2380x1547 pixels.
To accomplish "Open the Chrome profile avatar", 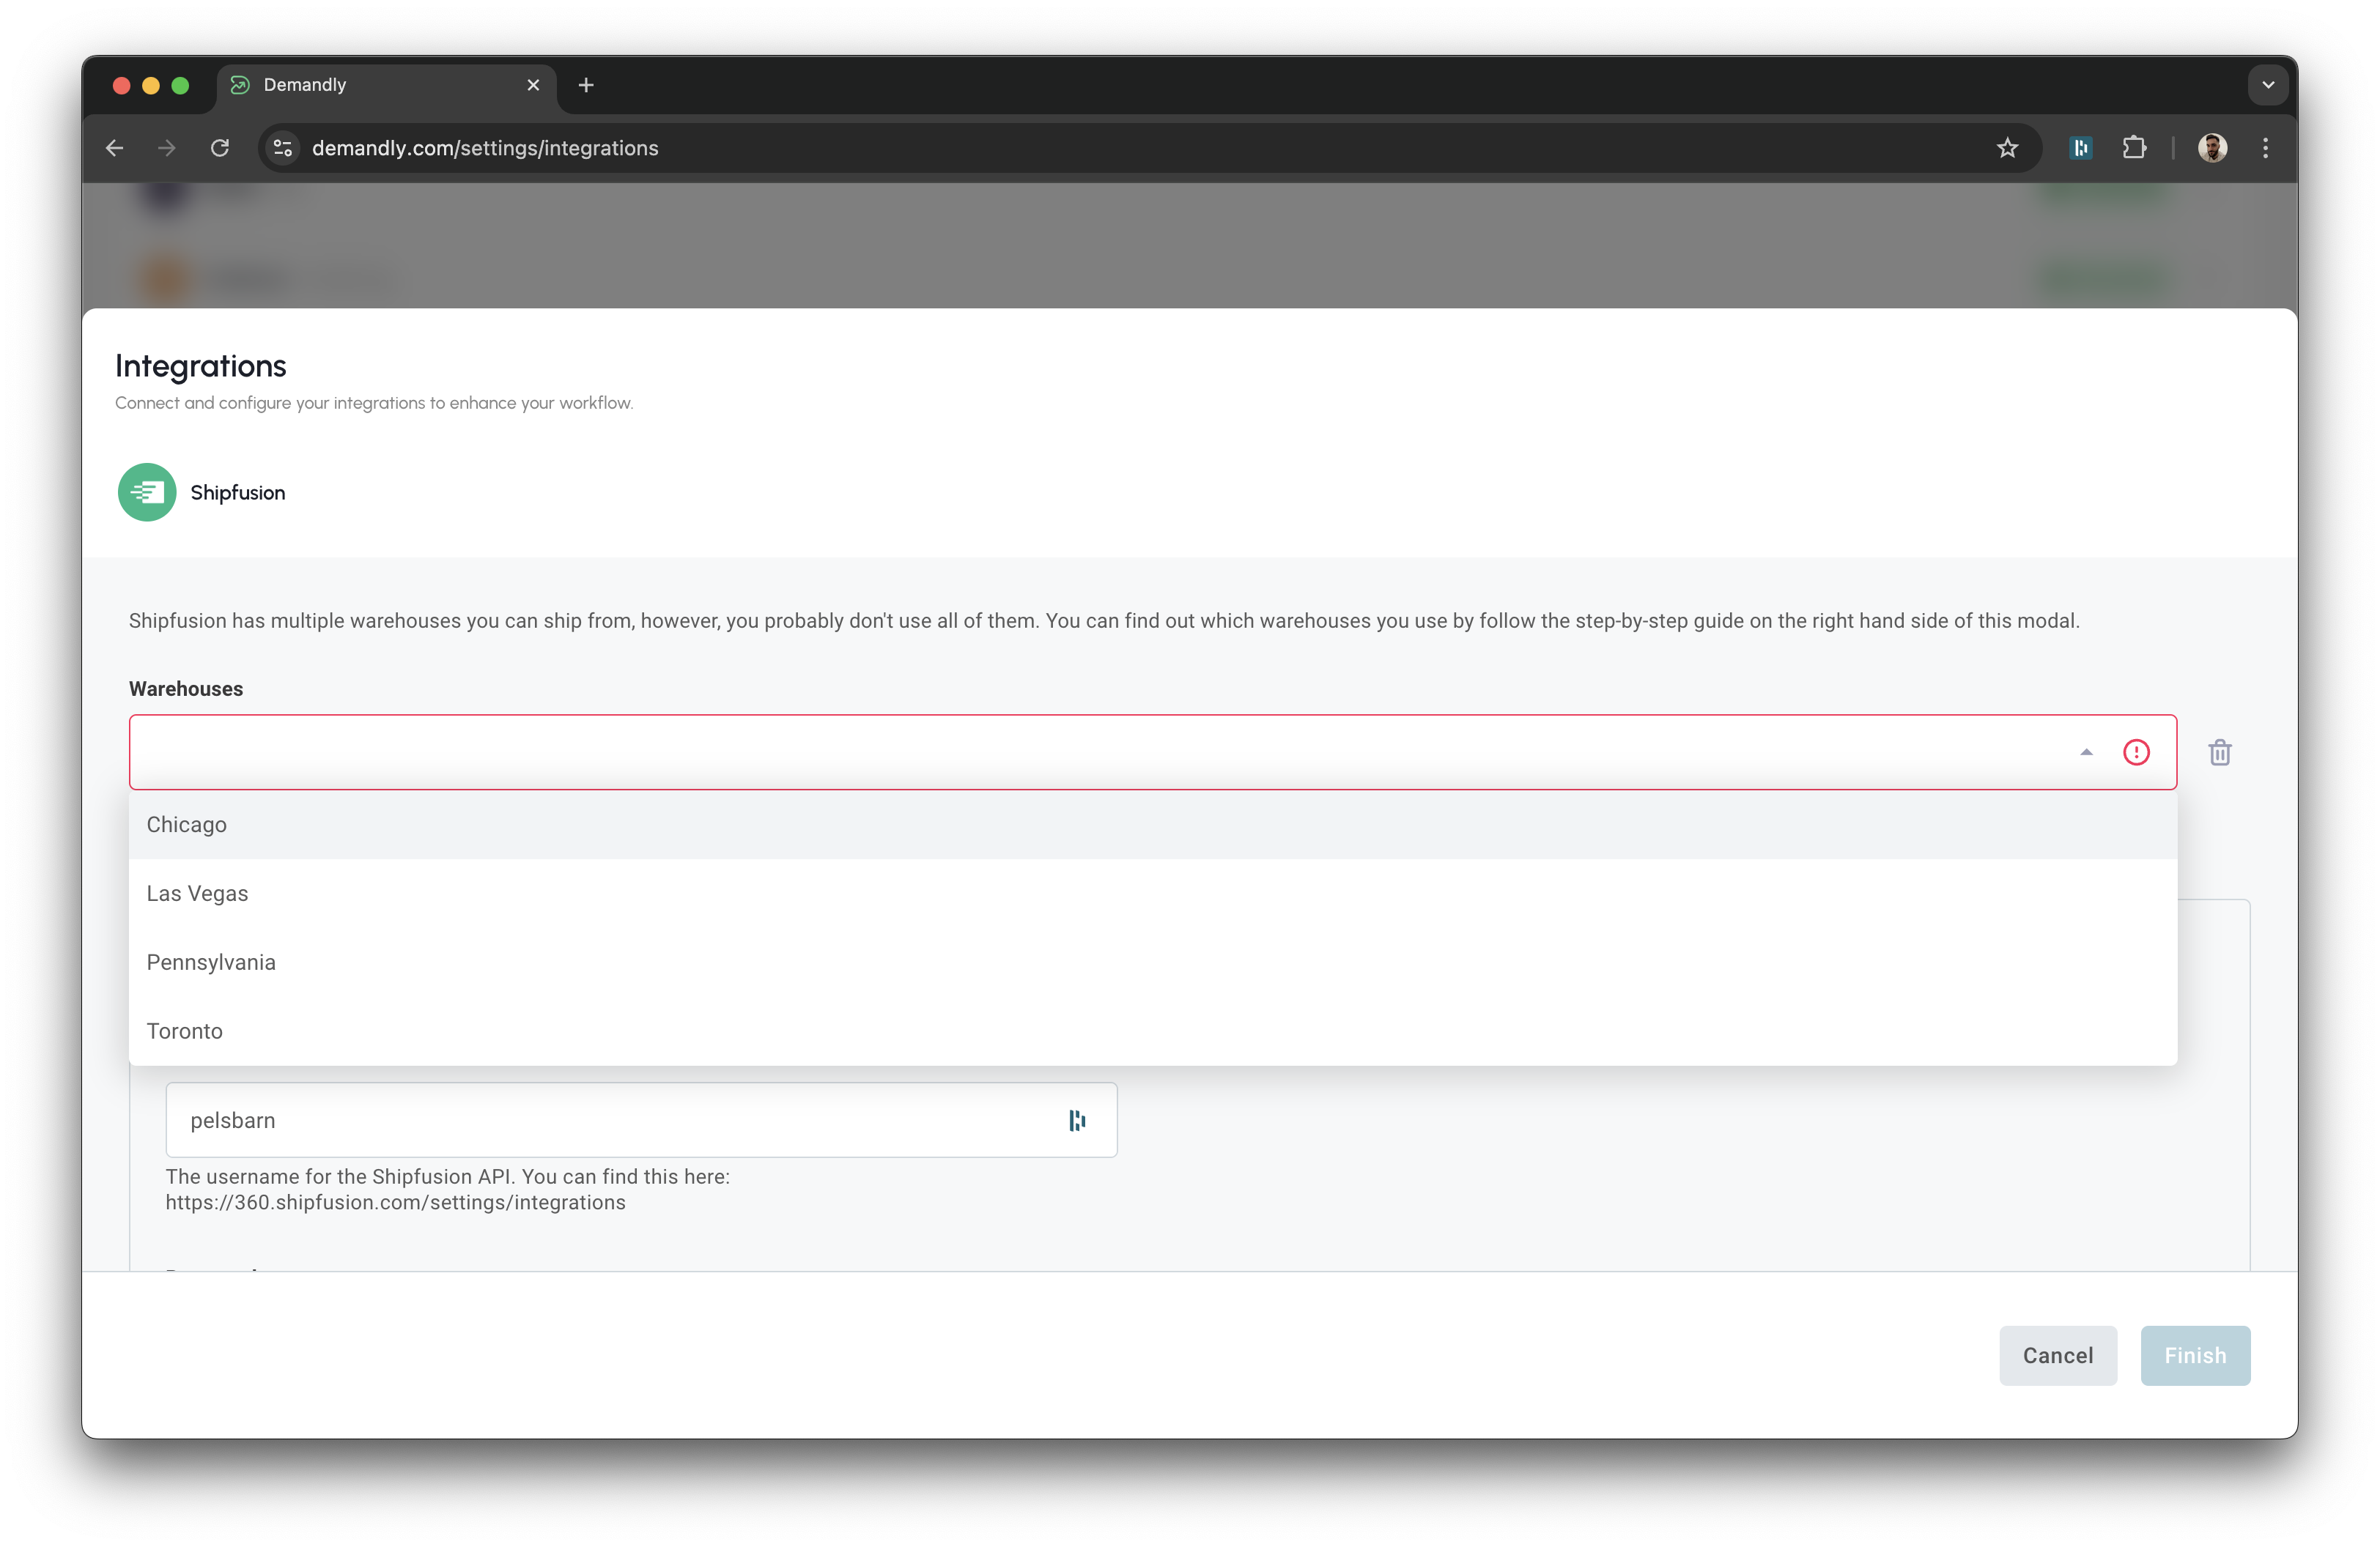I will (2212, 148).
